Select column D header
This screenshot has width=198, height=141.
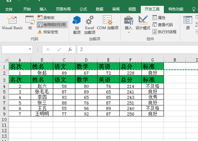click(x=86, y=60)
